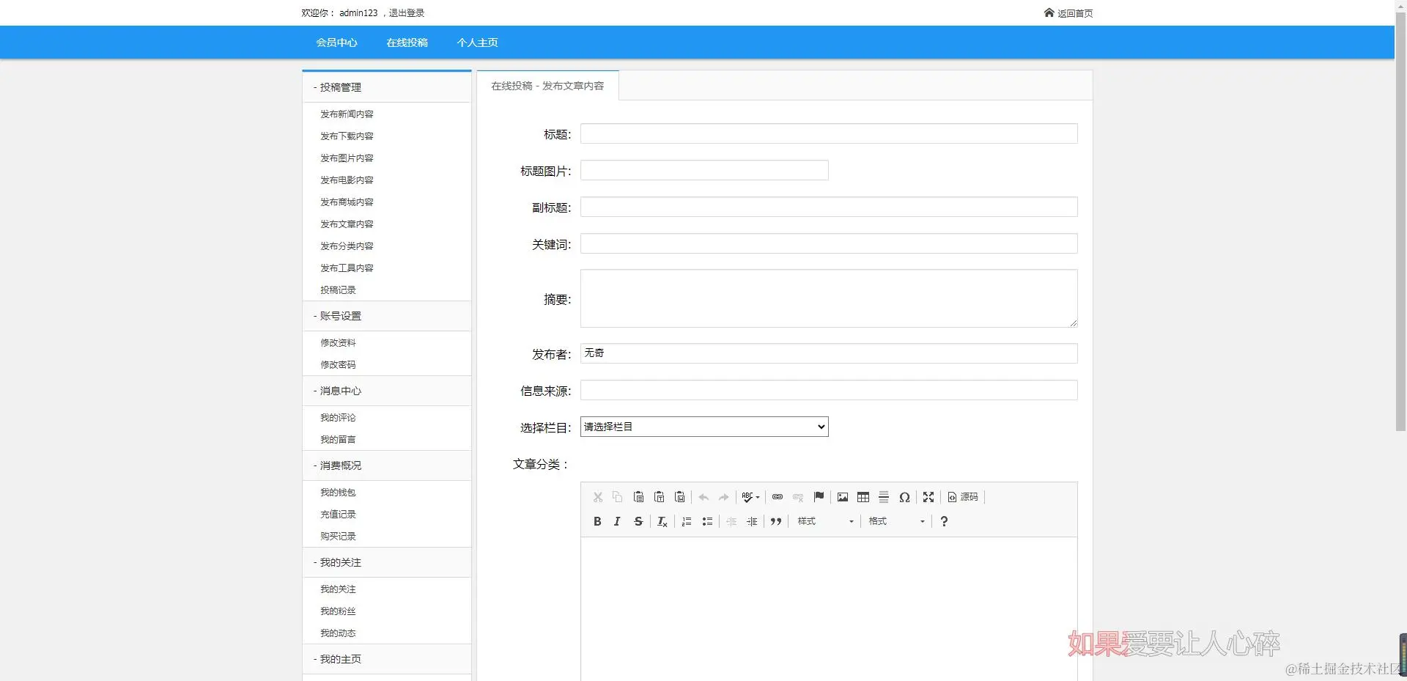The width and height of the screenshot is (1407, 681).
Task: Open the 选择栏目 column dropdown
Action: [x=703, y=427]
